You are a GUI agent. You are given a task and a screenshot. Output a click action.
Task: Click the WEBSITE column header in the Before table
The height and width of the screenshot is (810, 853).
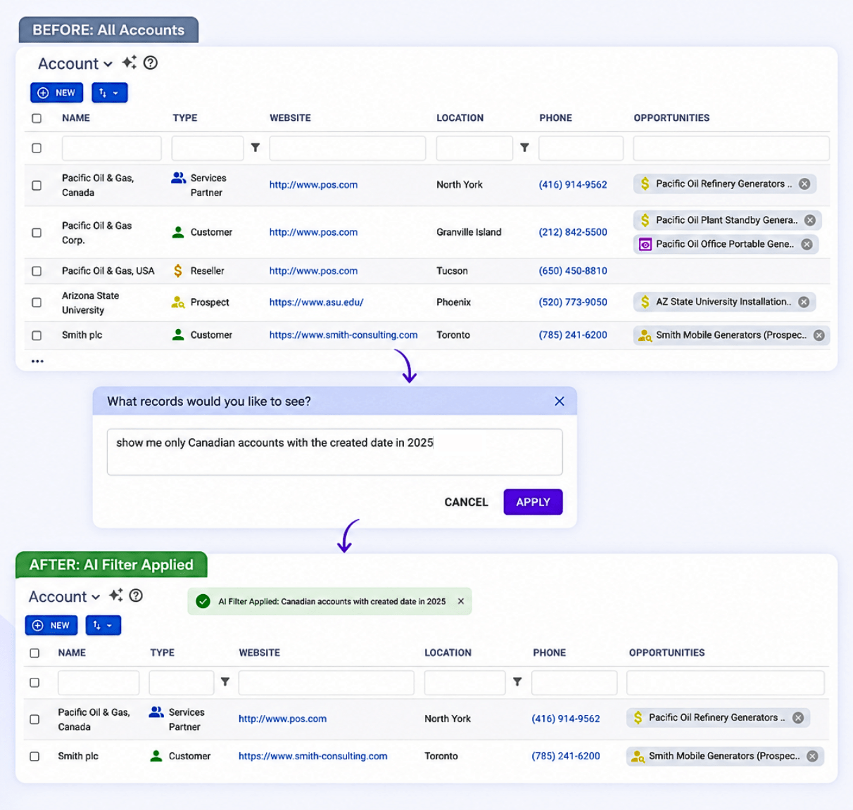coord(290,118)
